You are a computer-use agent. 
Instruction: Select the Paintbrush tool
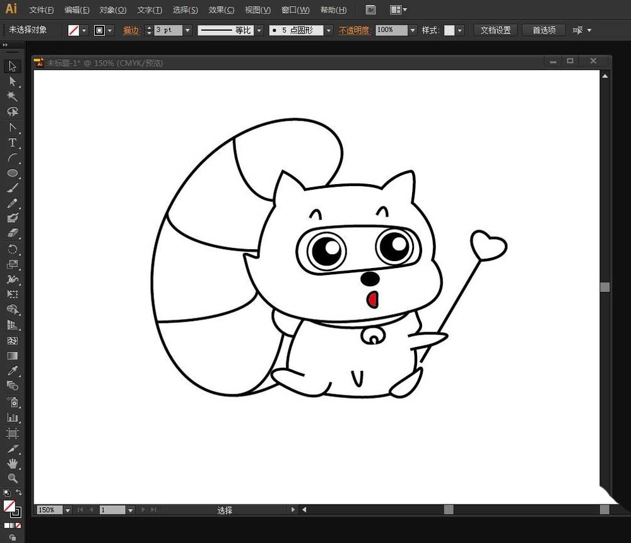pos(13,188)
